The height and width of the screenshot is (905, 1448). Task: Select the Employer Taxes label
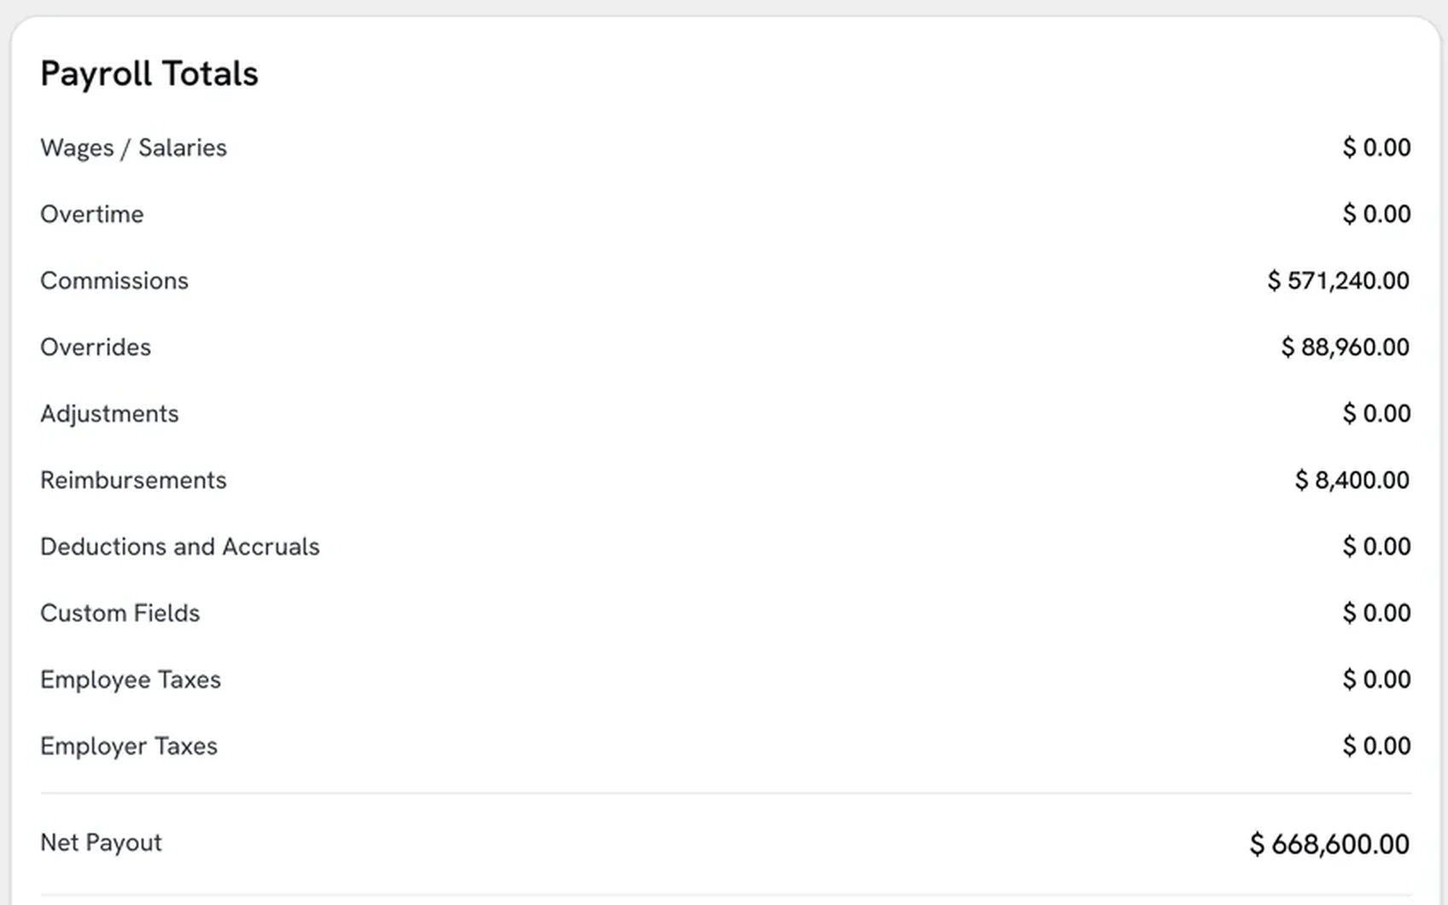click(129, 747)
